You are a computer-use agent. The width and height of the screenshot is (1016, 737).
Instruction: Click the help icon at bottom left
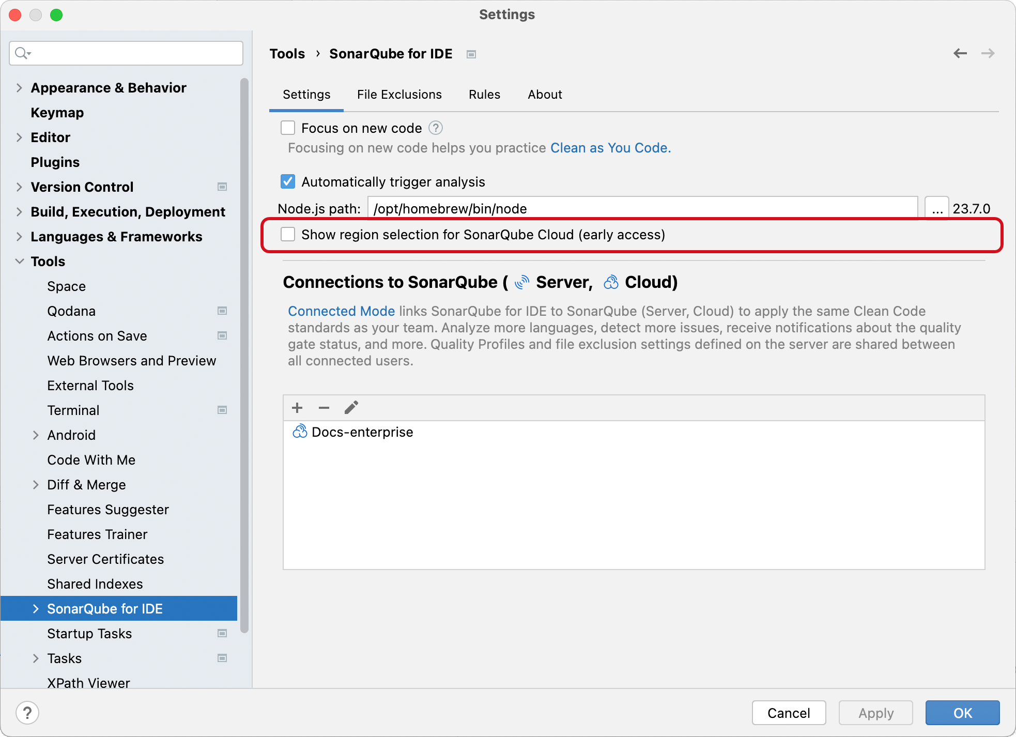click(x=28, y=712)
